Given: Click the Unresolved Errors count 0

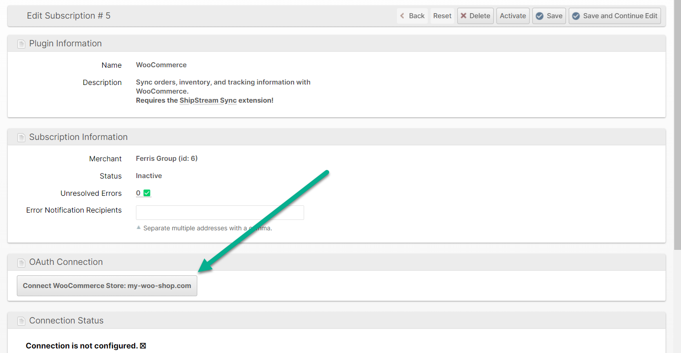Looking at the screenshot, I should click(x=138, y=193).
